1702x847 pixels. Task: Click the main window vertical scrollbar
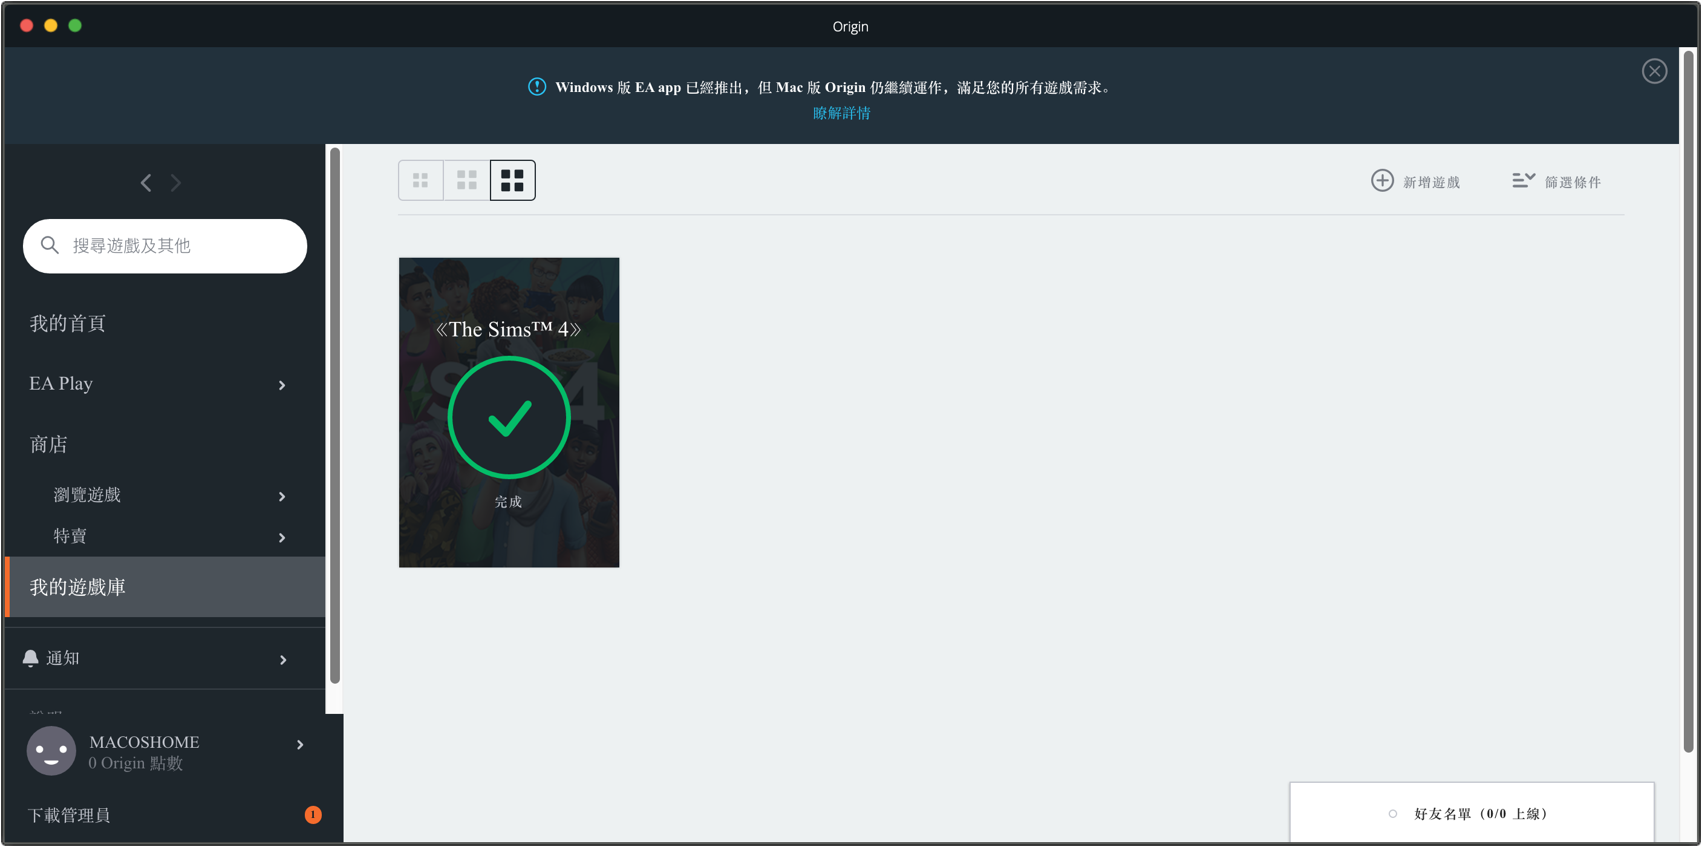(x=1688, y=403)
